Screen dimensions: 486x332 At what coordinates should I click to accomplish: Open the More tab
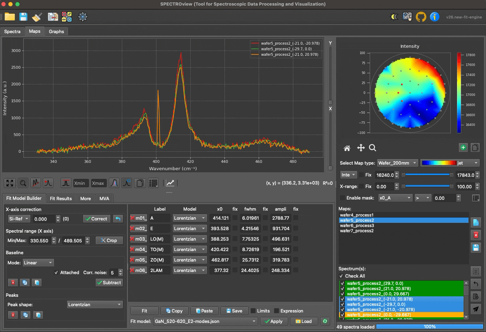pyautogui.click(x=86, y=198)
